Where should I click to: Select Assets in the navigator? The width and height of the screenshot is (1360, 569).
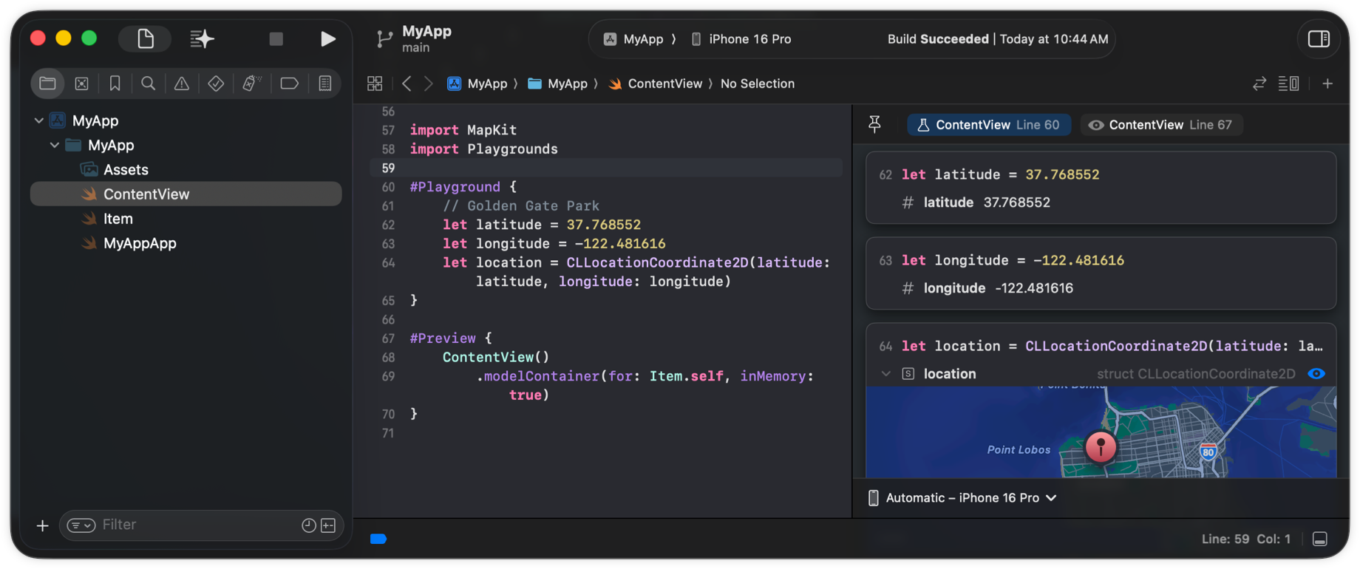[x=126, y=169]
